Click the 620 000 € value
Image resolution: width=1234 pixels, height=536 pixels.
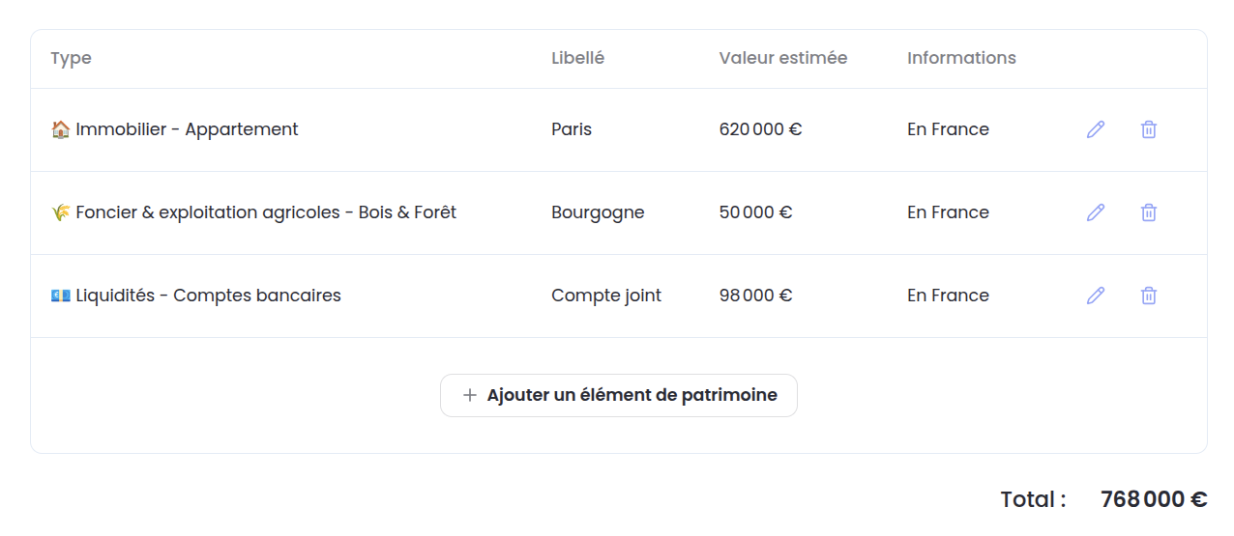pos(760,129)
